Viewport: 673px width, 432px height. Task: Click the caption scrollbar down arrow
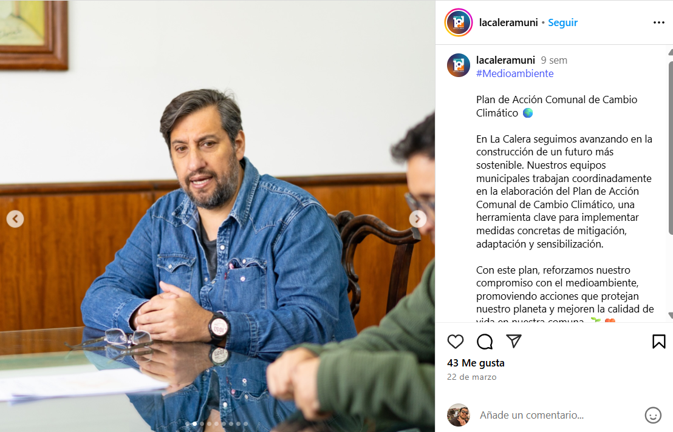click(671, 316)
